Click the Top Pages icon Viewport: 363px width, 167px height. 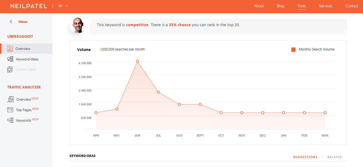(x=10, y=110)
